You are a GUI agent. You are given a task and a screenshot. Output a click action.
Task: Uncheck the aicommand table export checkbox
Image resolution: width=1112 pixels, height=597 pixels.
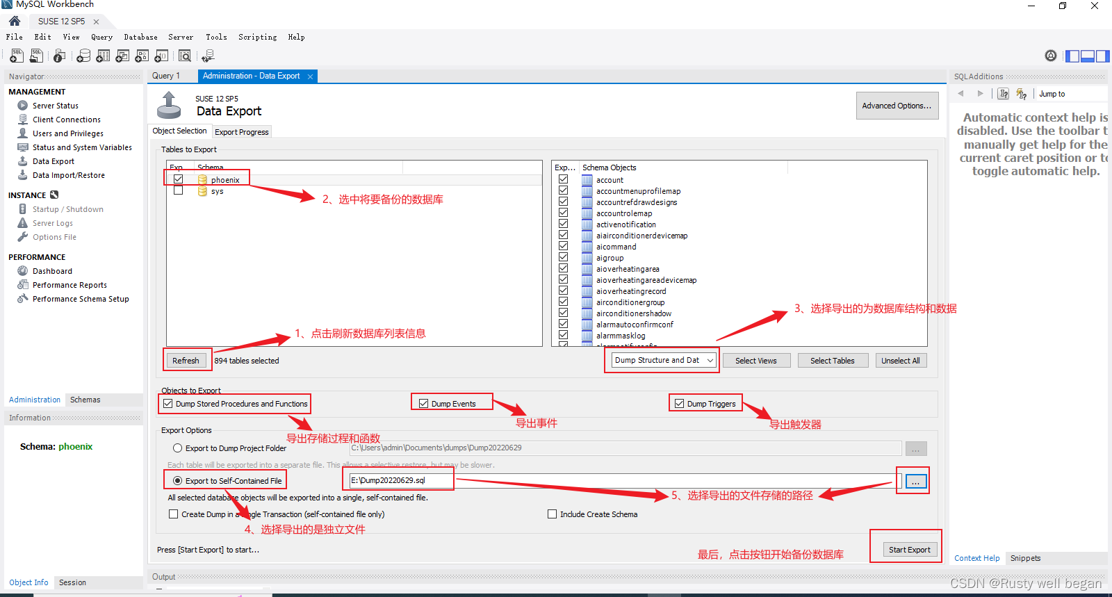(x=564, y=246)
